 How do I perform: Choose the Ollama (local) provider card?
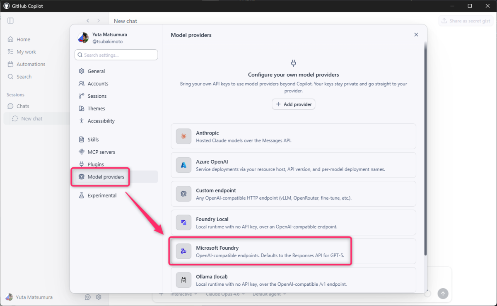click(293, 279)
